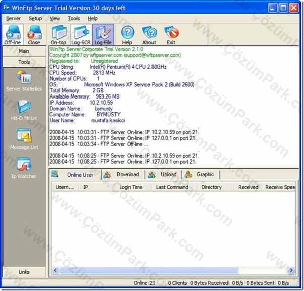
Task: Click the User Name mustafa.kasikci line
Action: [x=87, y=120]
